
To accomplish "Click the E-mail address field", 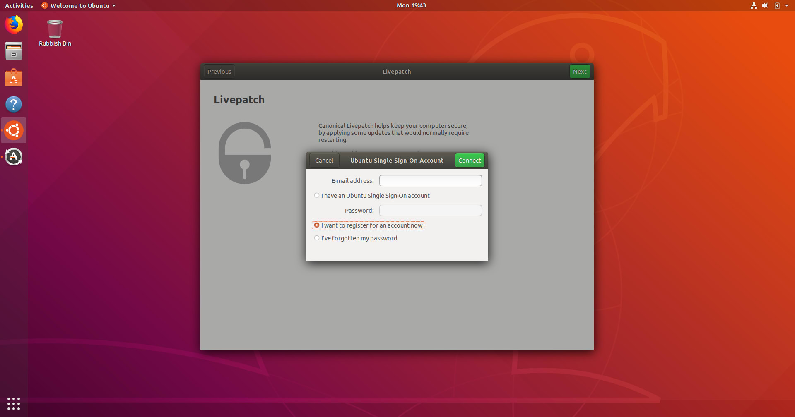I will click(431, 181).
